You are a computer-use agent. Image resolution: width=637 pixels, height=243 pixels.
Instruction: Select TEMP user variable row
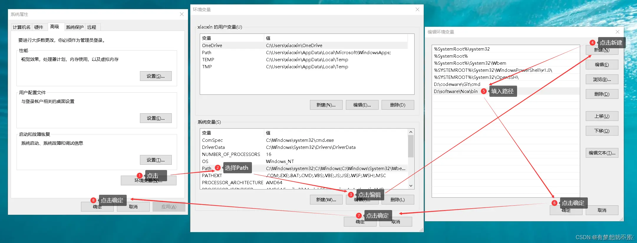(x=304, y=59)
